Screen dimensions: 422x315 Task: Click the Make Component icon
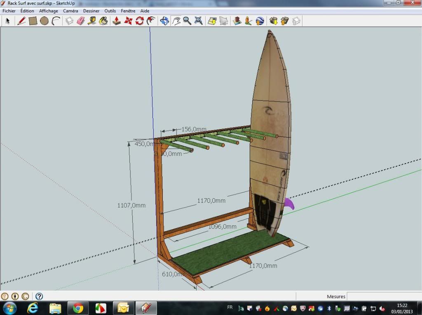click(x=69, y=21)
